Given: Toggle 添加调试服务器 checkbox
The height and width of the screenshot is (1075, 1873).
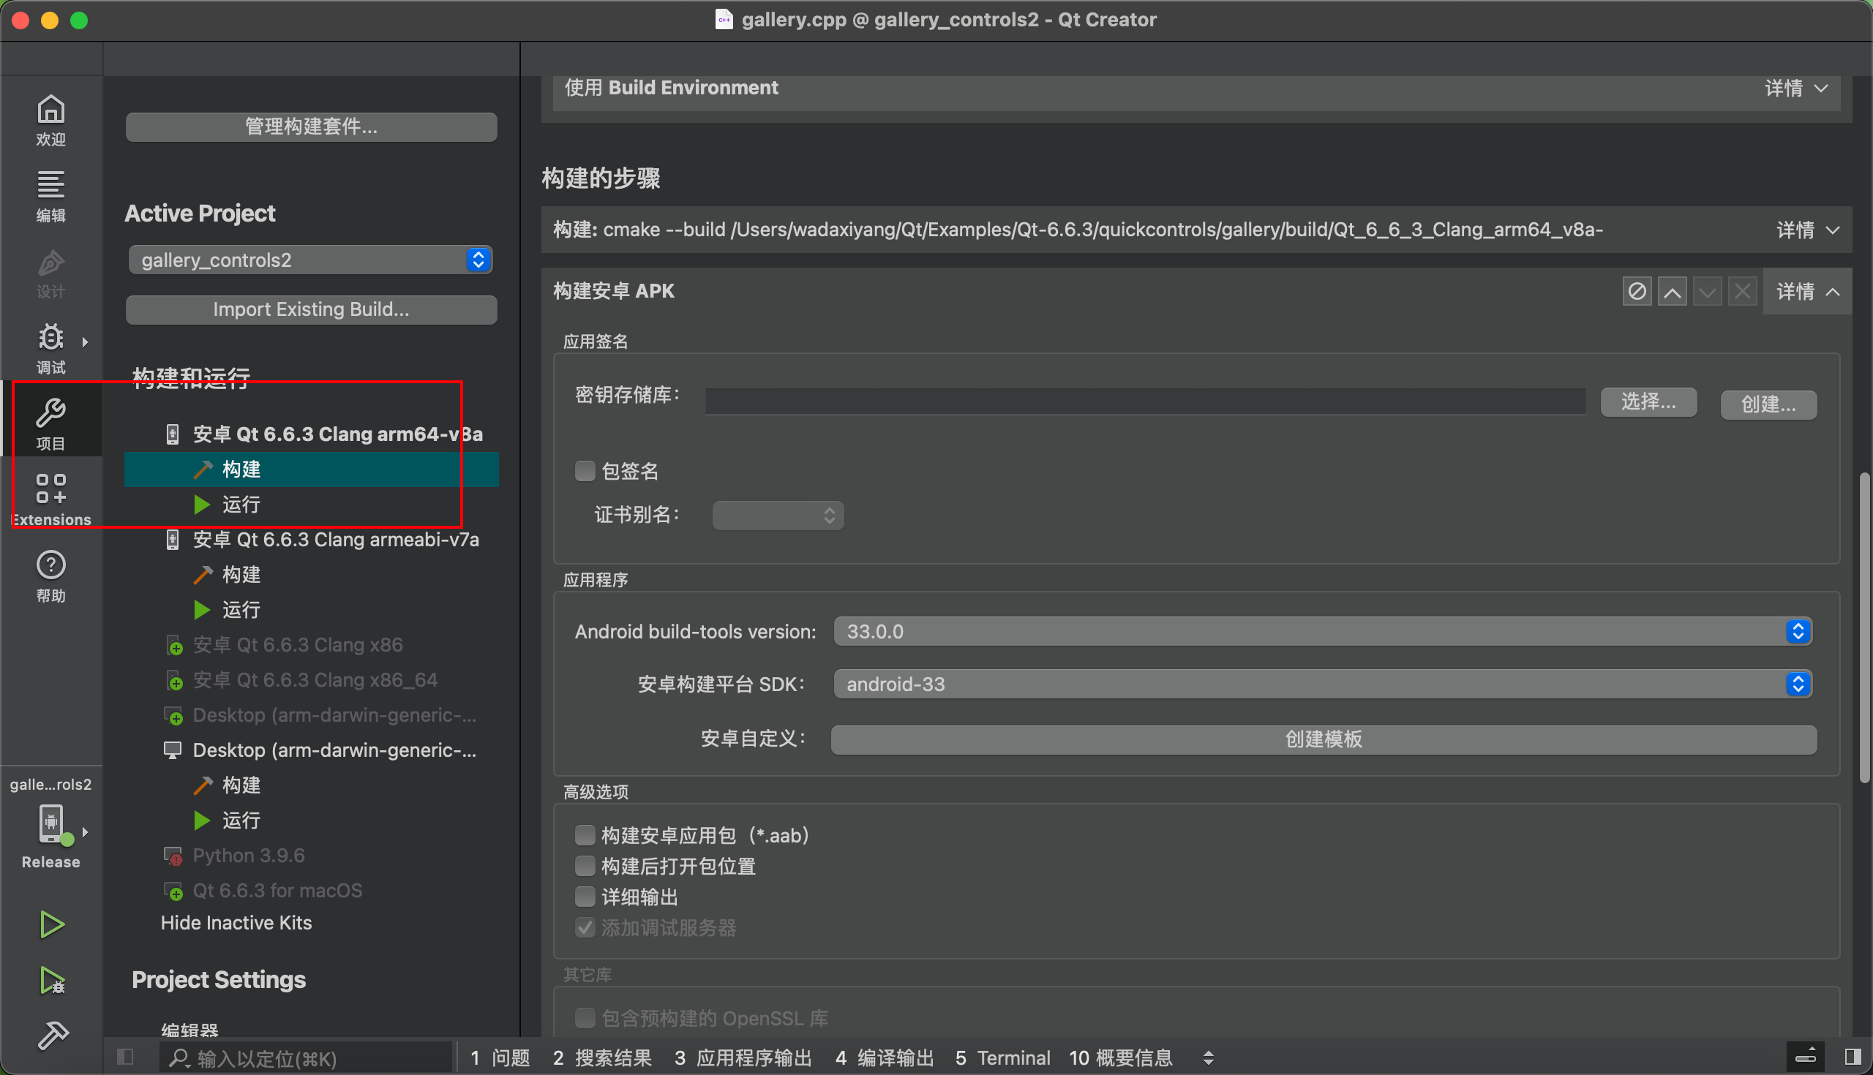Looking at the screenshot, I should (584, 927).
